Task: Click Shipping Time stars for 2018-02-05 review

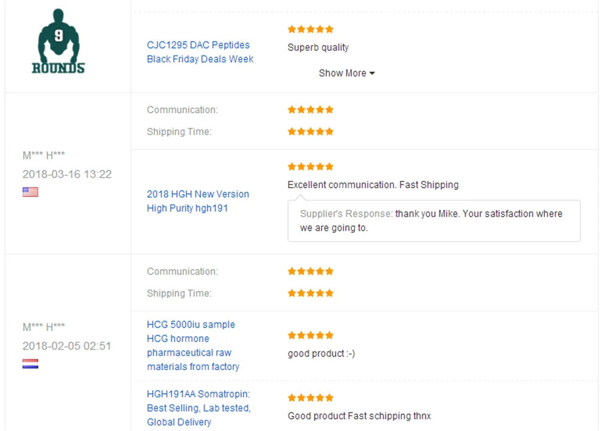Action: (311, 293)
